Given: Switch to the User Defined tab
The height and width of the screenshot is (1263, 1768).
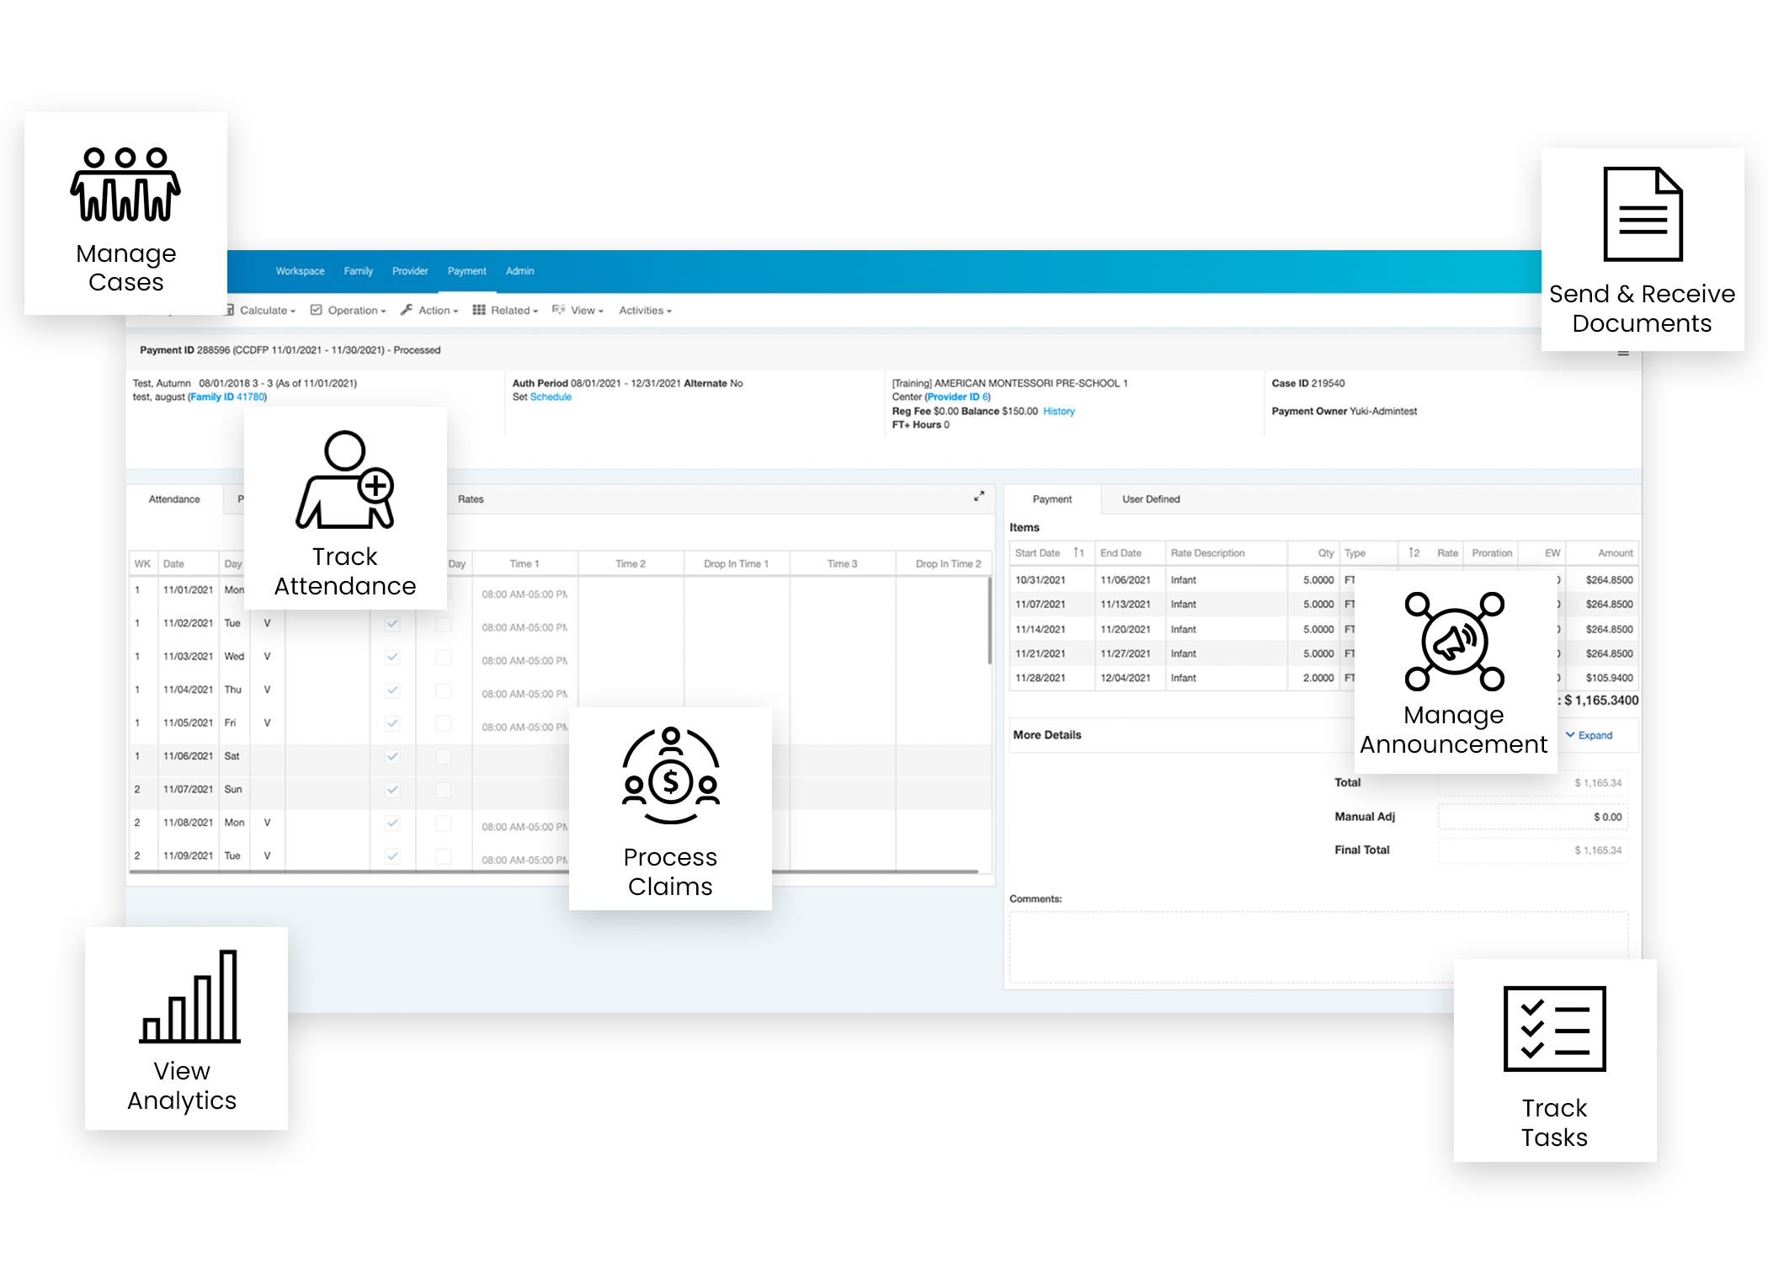Looking at the screenshot, I should click(1150, 499).
